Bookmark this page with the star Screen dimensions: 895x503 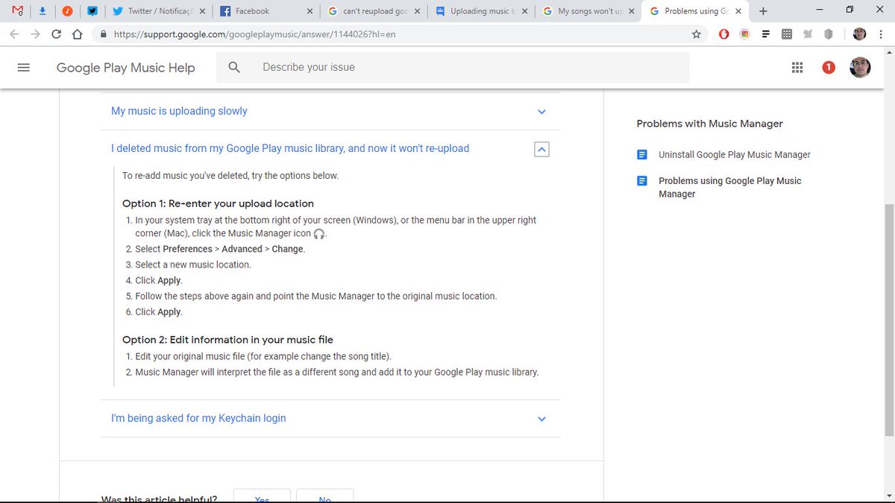tap(696, 34)
